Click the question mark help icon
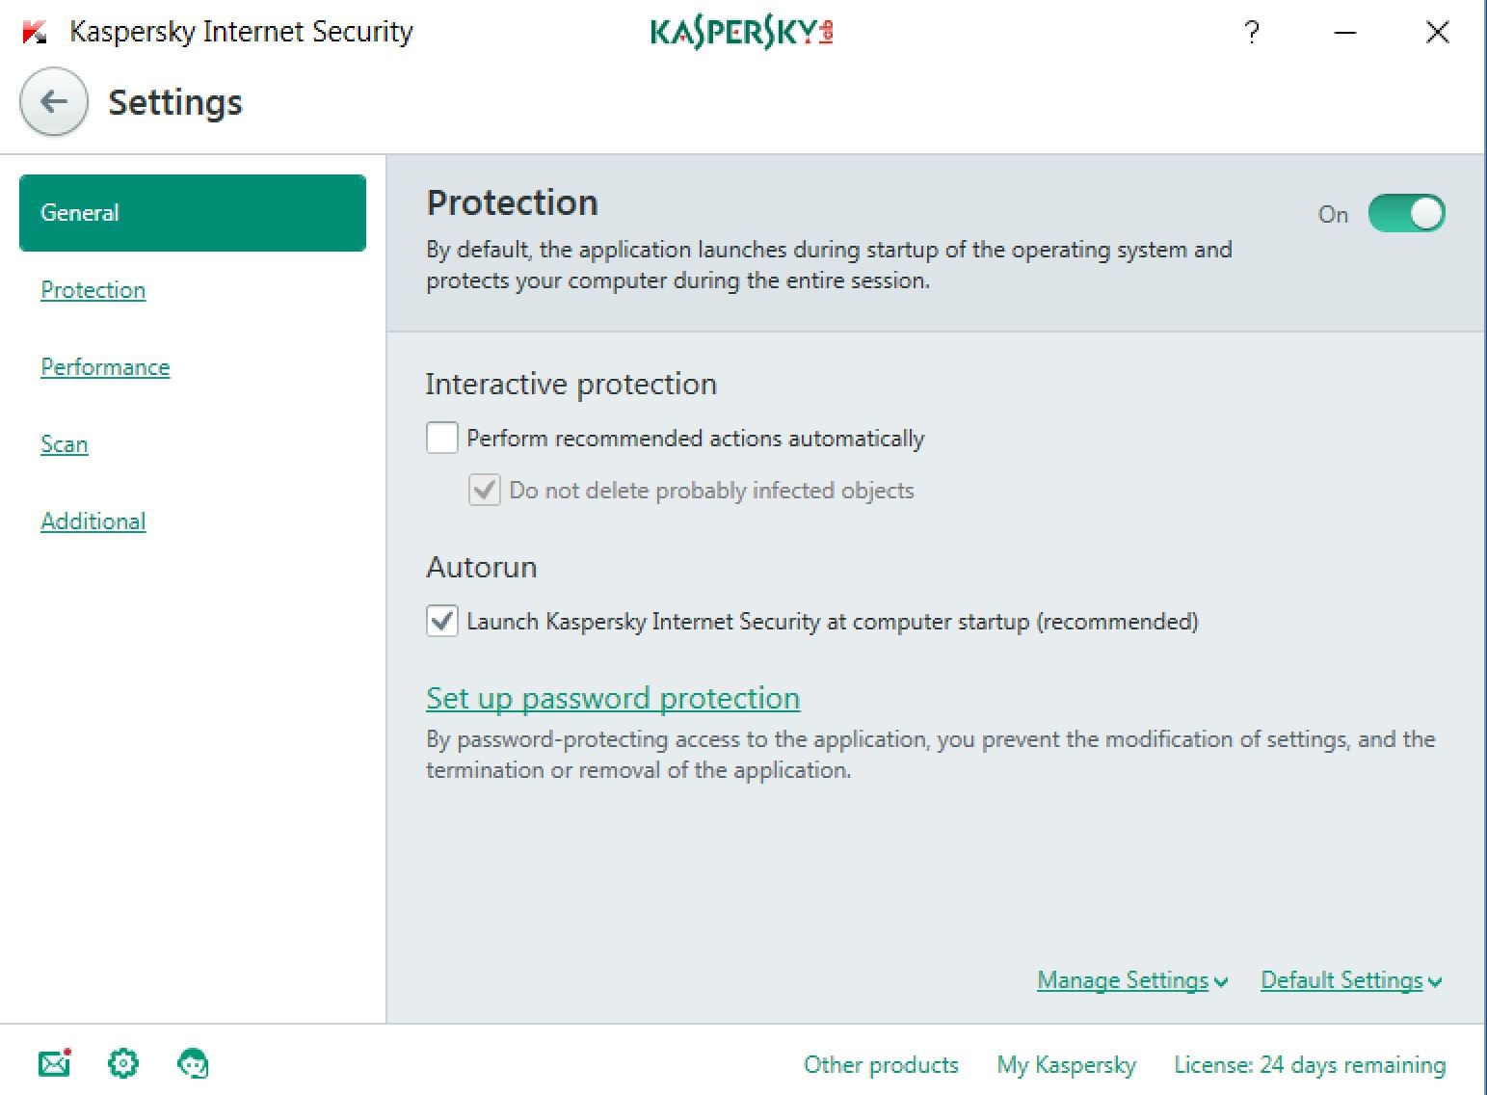The height and width of the screenshot is (1095, 1487). click(x=1251, y=33)
